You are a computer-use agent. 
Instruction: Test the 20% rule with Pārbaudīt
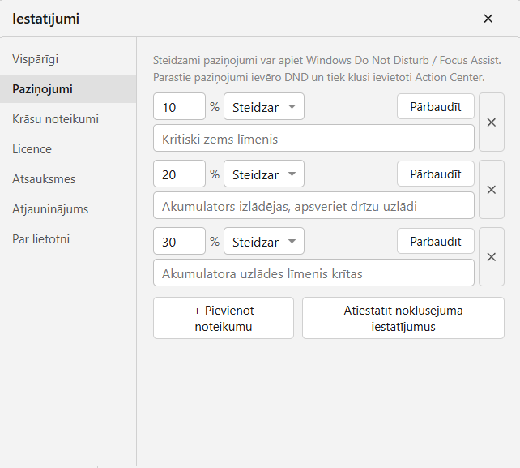point(436,174)
